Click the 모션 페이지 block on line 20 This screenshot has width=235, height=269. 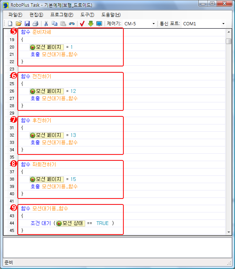(47, 47)
